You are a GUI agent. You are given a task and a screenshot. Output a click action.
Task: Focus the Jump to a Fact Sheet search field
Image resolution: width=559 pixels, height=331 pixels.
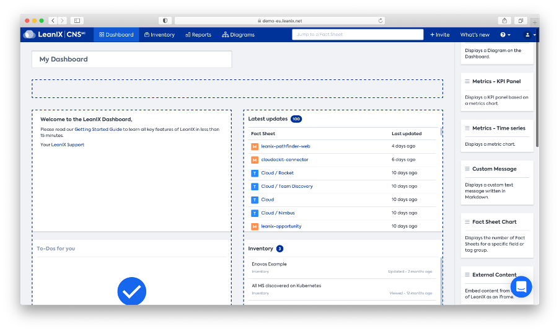[x=358, y=35]
